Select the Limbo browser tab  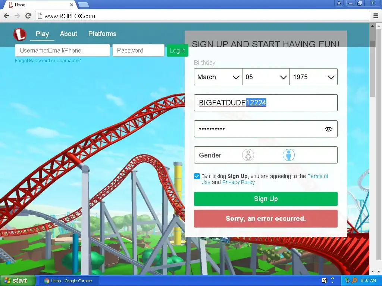click(x=40, y=5)
